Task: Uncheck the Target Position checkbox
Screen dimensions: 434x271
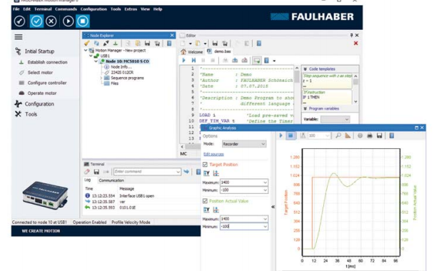Action: 205,165
